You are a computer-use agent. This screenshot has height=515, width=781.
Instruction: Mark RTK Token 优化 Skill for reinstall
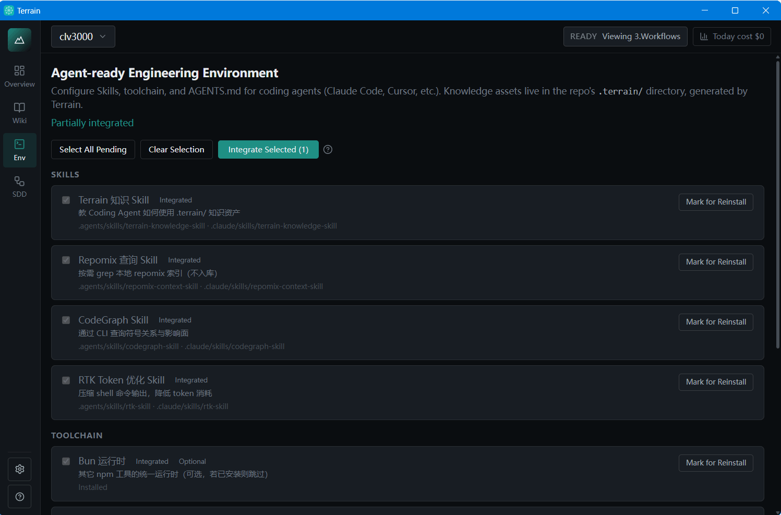[x=716, y=382]
